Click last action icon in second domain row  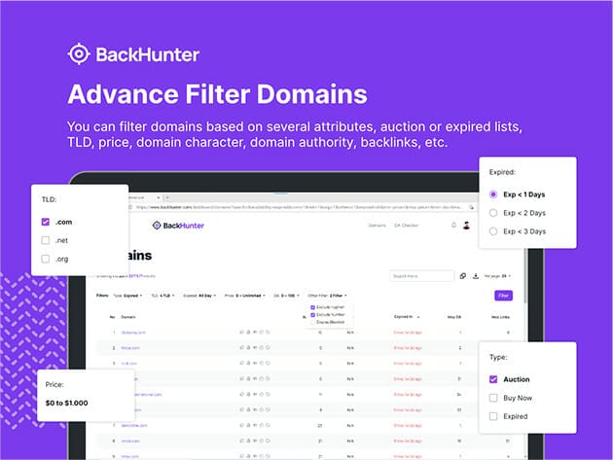pyautogui.click(x=266, y=346)
